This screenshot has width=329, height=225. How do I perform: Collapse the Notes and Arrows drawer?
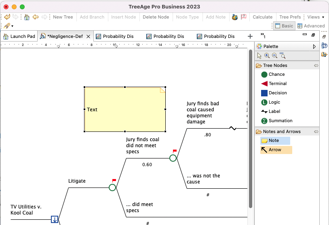316,131
